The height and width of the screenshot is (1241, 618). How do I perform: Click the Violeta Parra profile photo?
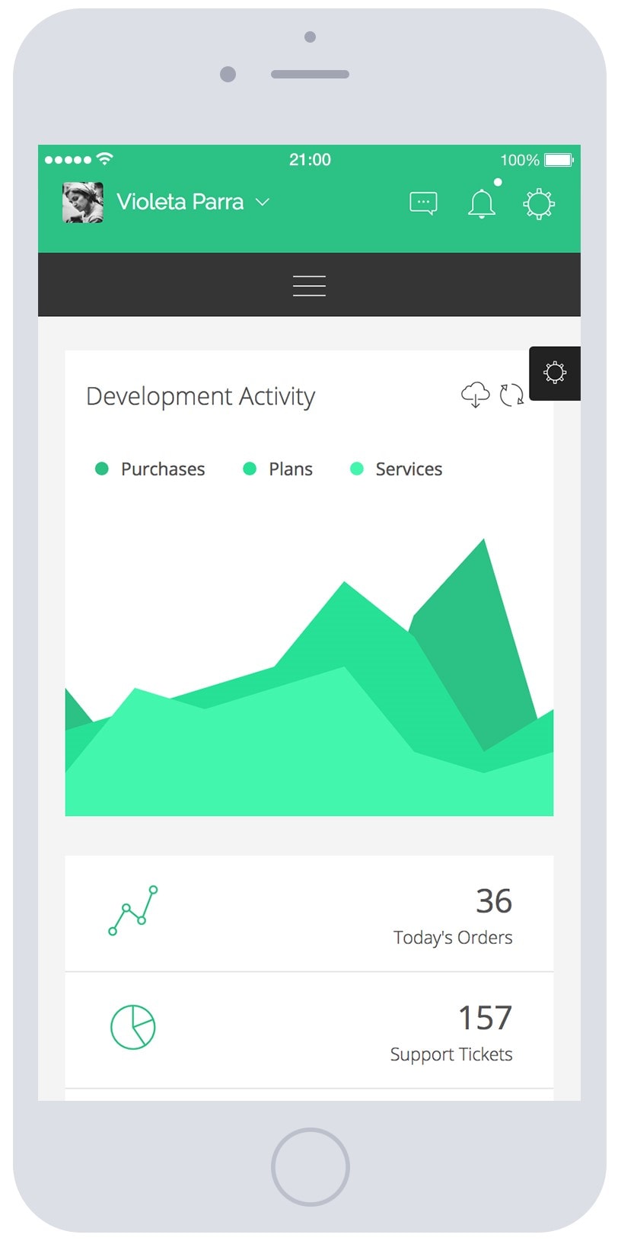pos(82,202)
